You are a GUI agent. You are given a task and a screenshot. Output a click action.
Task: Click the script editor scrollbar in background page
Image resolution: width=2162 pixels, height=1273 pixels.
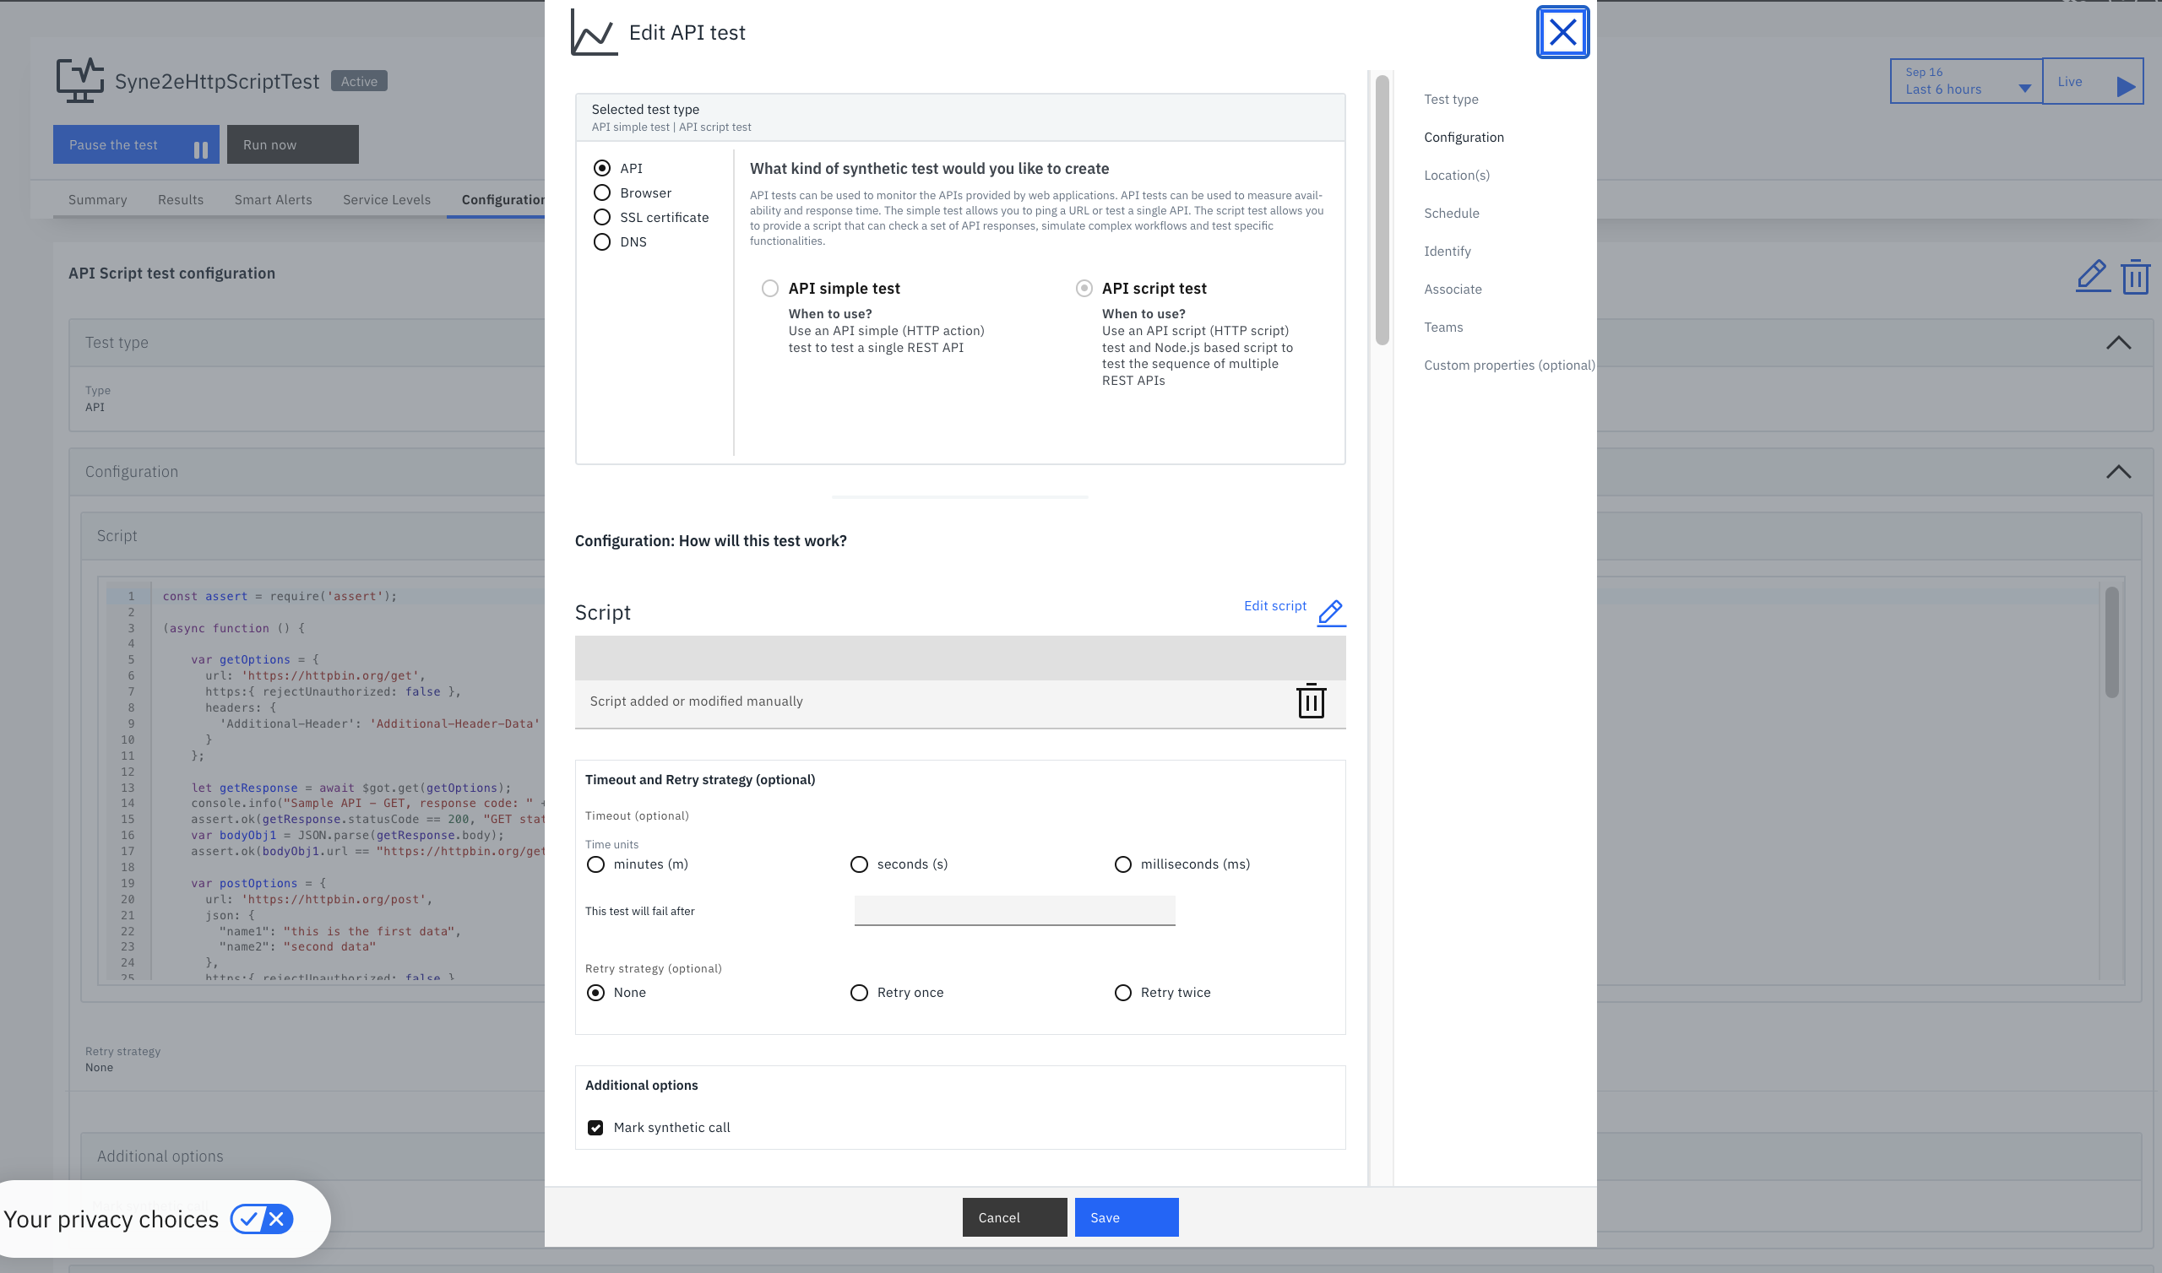click(x=2111, y=642)
